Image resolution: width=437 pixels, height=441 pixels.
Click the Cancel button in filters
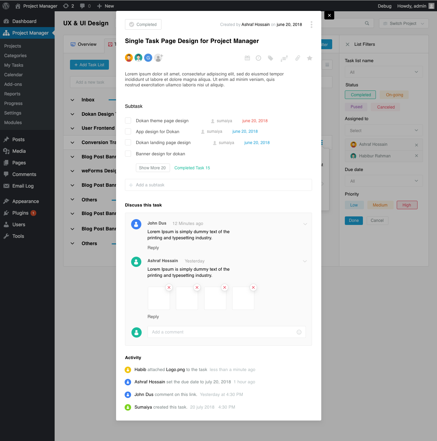[377, 220]
